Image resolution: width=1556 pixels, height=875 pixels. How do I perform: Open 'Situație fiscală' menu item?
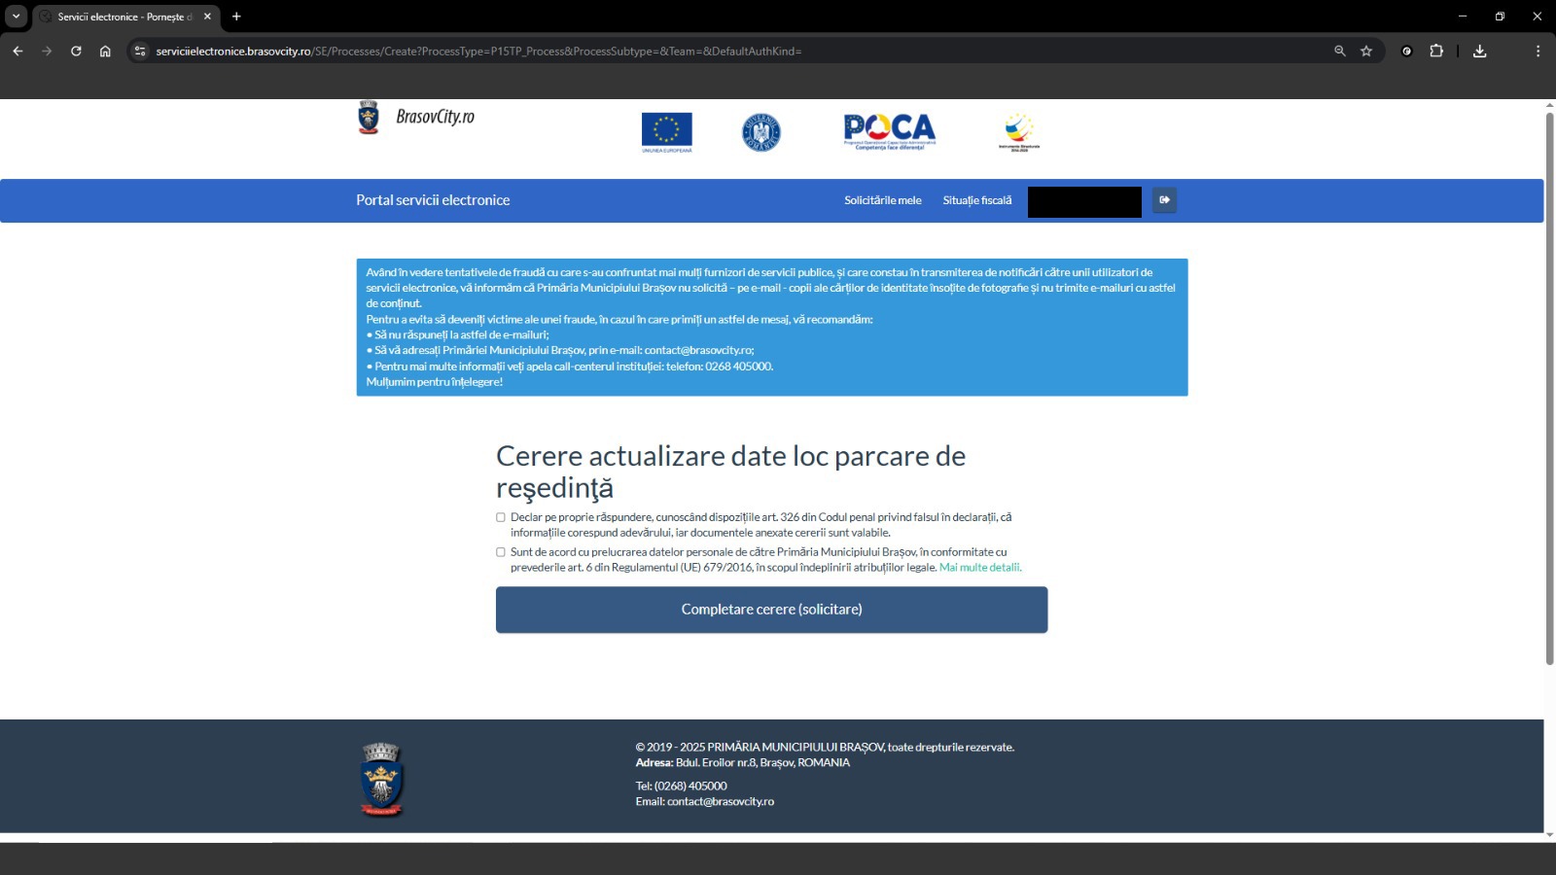click(x=976, y=200)
